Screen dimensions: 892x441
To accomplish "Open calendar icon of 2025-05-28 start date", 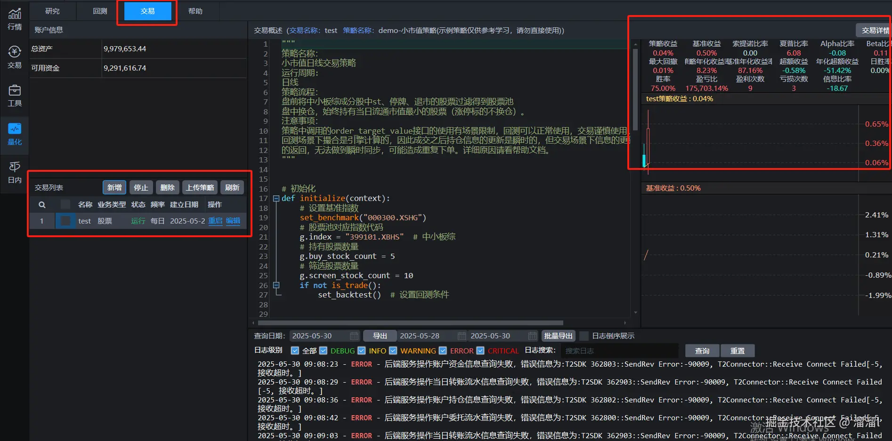I will (462, 336).
